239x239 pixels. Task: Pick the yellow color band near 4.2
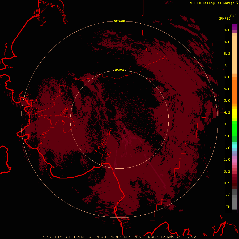(234, 114)
